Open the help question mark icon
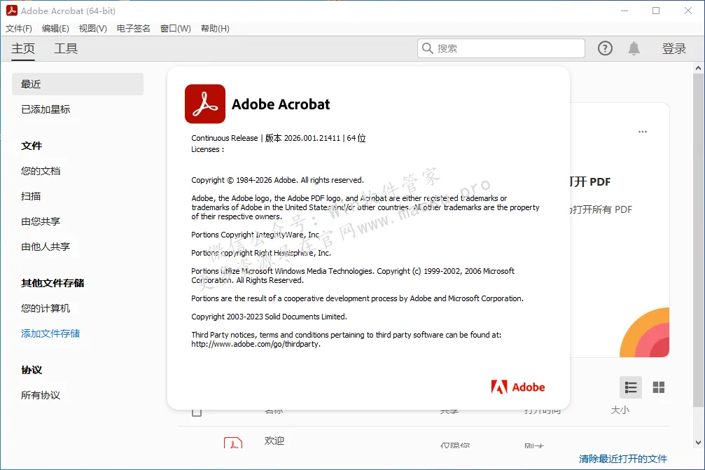The height and width of the screenshot is (470, 705). pyautogui.click(x=605, y=48)
